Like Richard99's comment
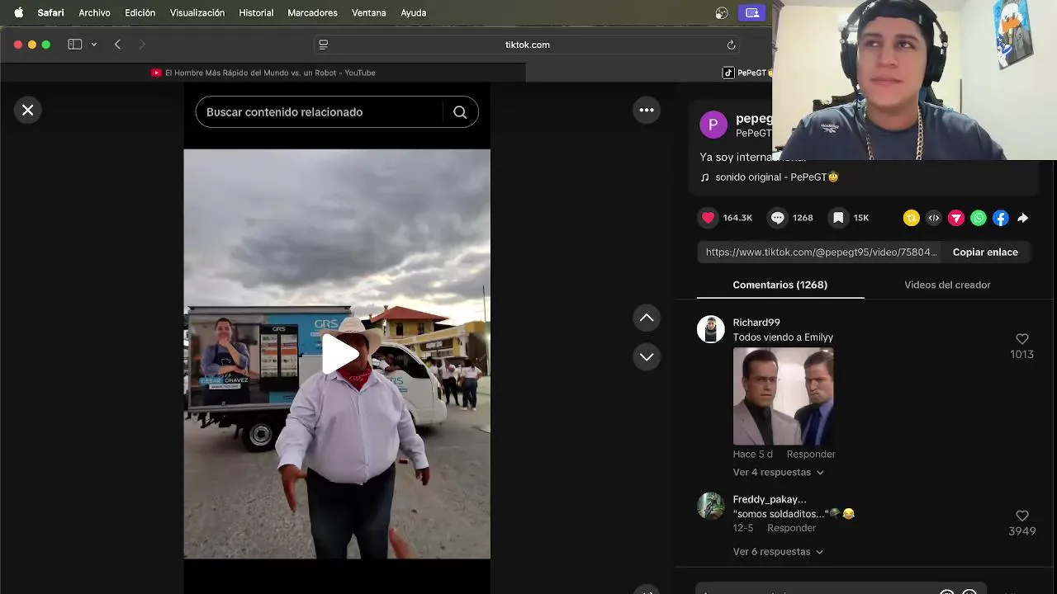1057x594 pixels. (1021, 339)
